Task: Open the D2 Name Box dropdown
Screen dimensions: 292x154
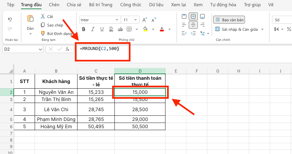Action: [x=40, y=49]
